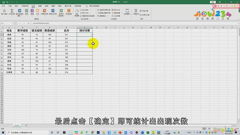240x135 pixels.
Task: Click the formula bar with COUNTIF formula
Action: tap(135, 23)
